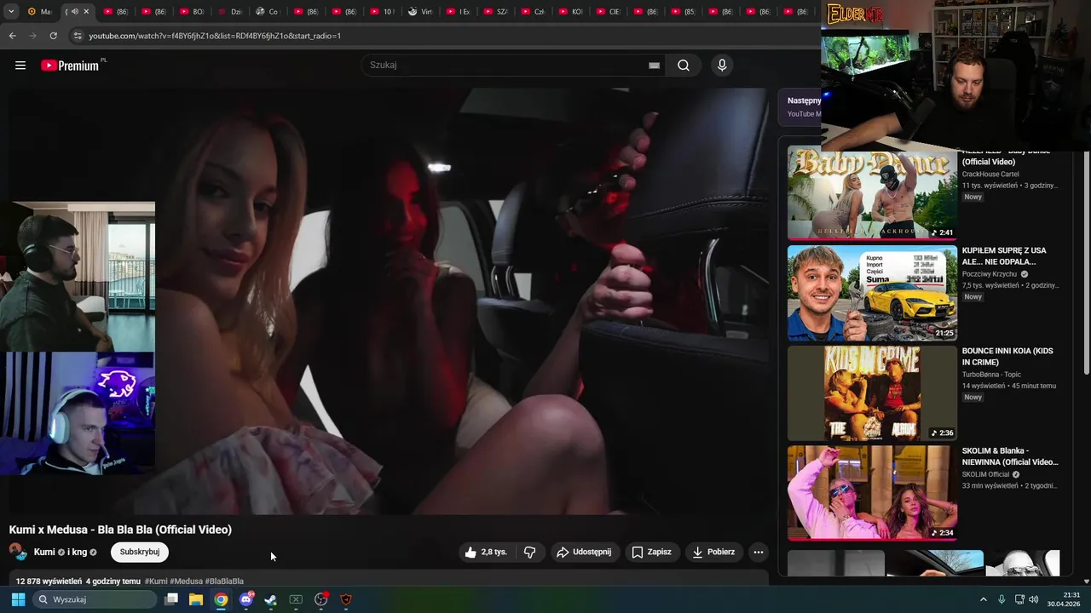The height and width of the screenshot is (613, 1091).
Task: Open the three-dot more actions menu
Action: tap(759, 552)
